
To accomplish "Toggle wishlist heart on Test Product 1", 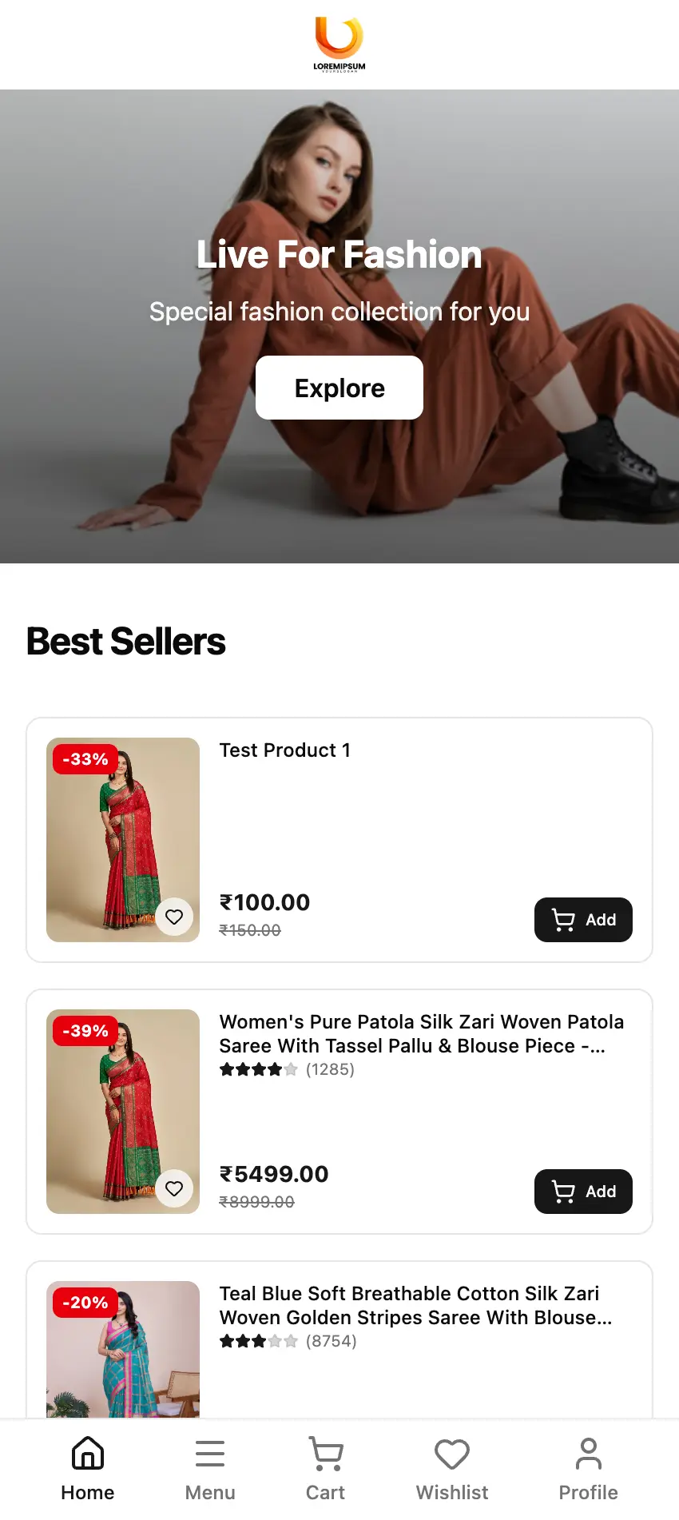I will point(174,917).
